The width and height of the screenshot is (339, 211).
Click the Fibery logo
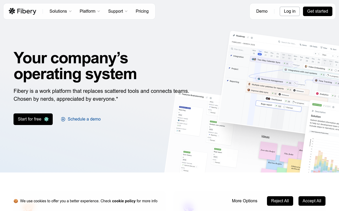(23, 11)
